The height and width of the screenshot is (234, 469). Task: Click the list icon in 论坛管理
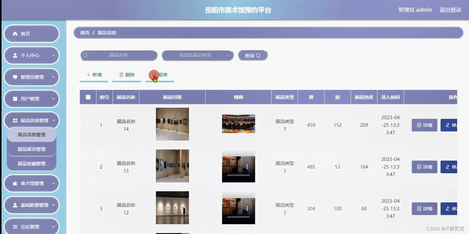(15, 227)
